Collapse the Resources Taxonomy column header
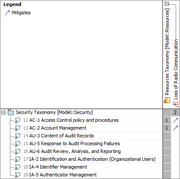180x179 pixels. click(167, 4)
